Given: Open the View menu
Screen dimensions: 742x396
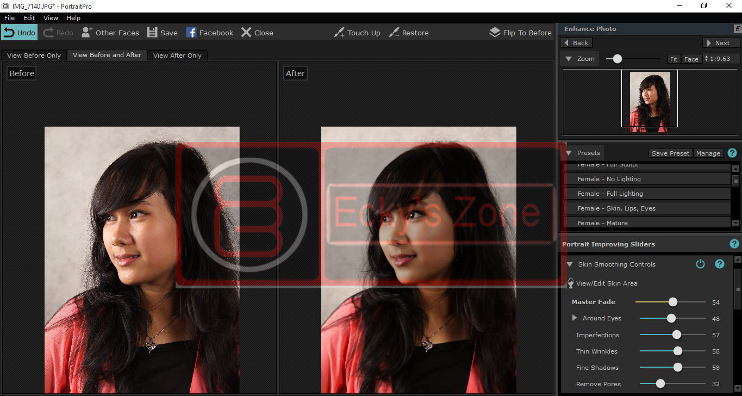Looking at the screenshot, I should pyautogui.click(x=51, y=18).
